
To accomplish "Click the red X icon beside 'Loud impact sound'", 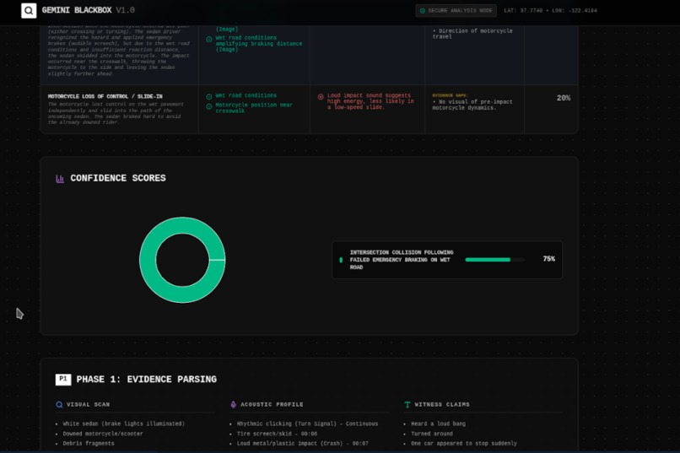I will click(321, 97).
